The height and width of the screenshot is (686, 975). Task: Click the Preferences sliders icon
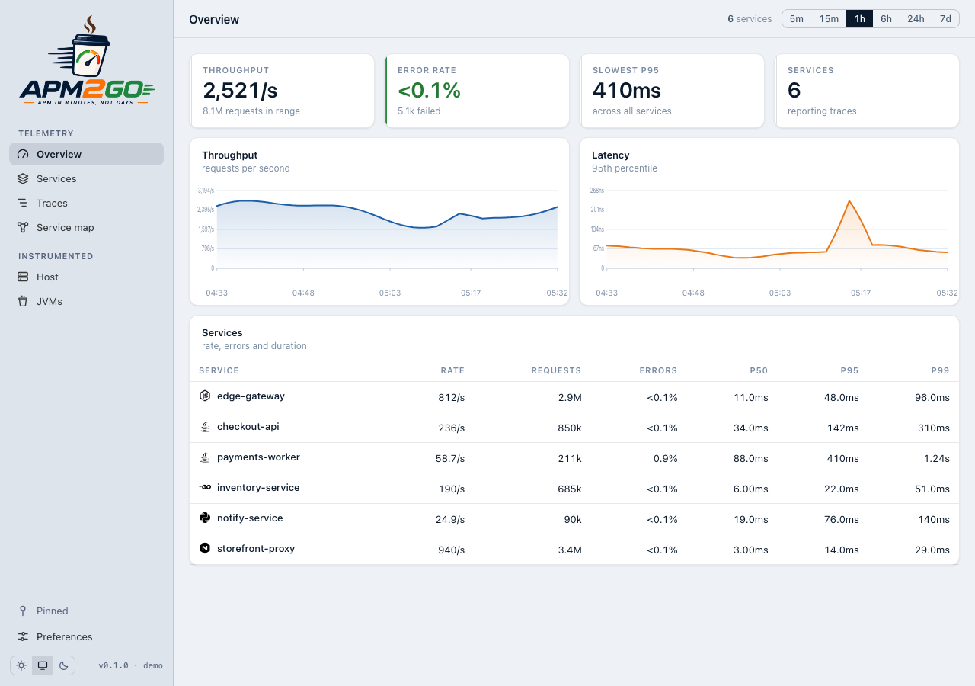point(23,636)
